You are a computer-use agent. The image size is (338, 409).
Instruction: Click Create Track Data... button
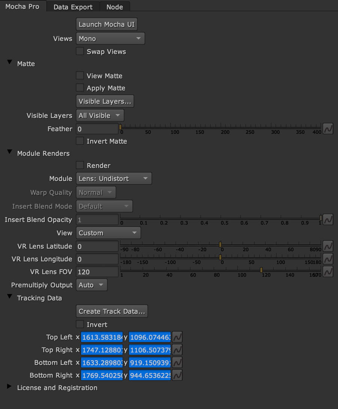[112, 311]
